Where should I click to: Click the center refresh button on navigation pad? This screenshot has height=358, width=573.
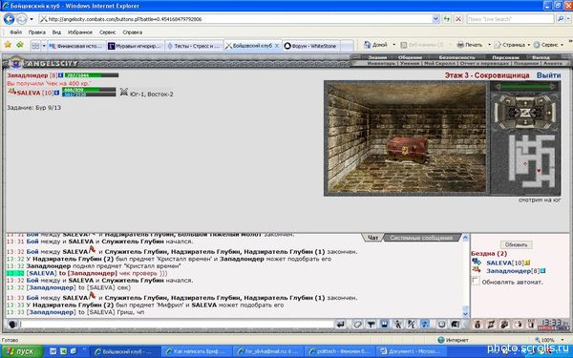[525, 113]
